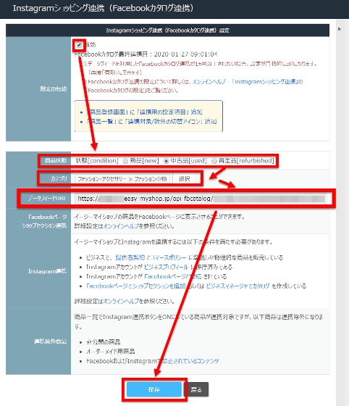The width and height of the screenshot is (349, 406).
Task: Open the 提供者契約 link
Action: pyautogui.click(x=130, y=257)
